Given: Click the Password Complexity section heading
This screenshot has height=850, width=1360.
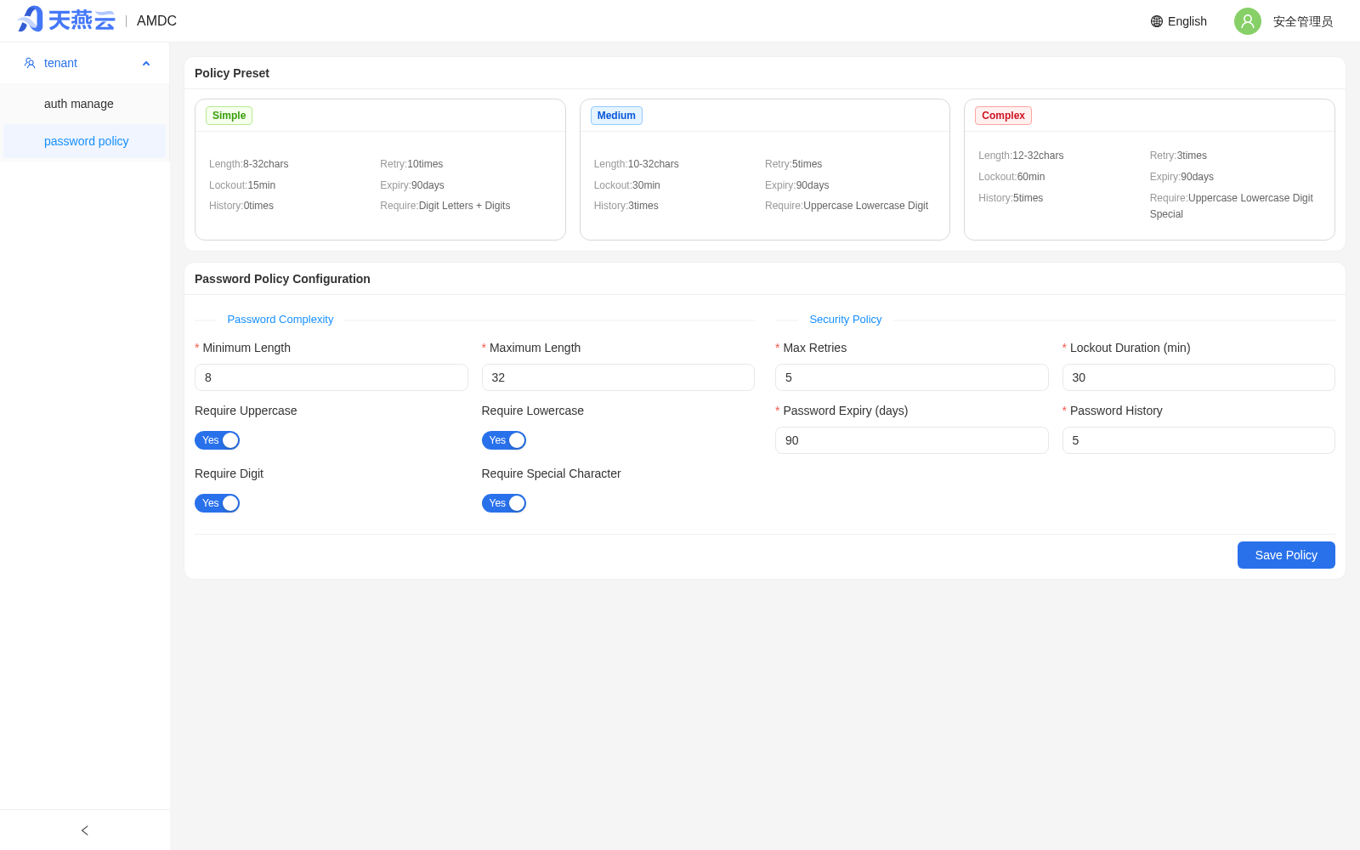Looking at the screenshot, I should click(280, 320).
